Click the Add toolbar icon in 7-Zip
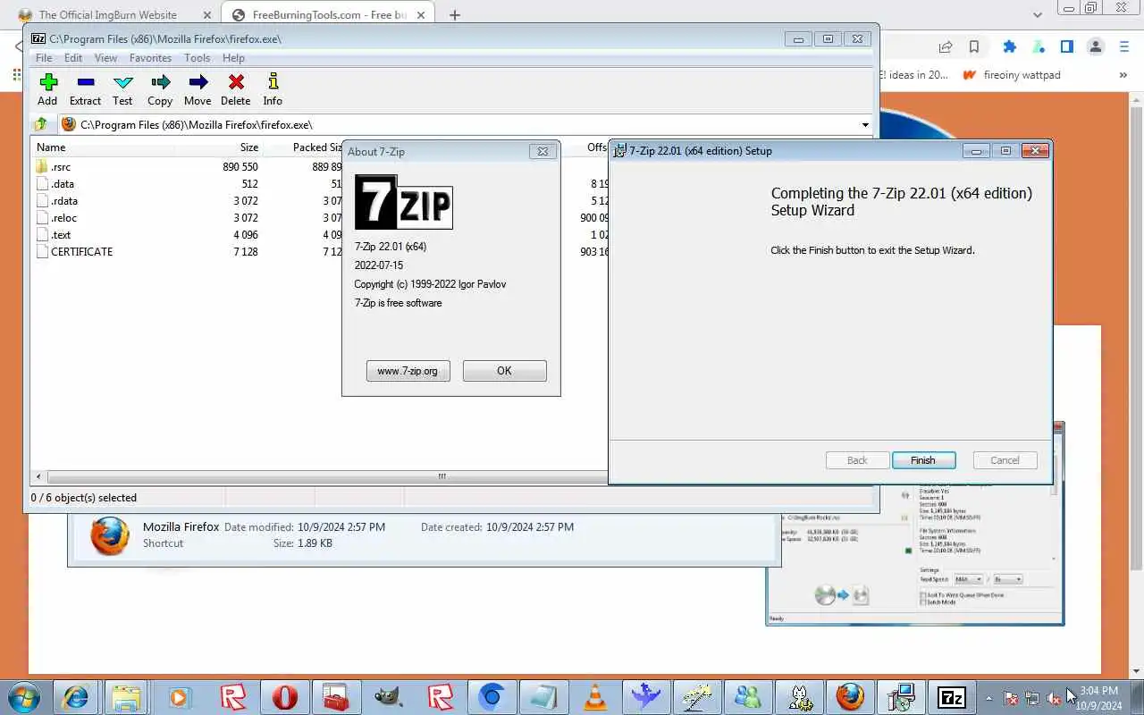The image size is (1144, 715). (x=48, y=89)
